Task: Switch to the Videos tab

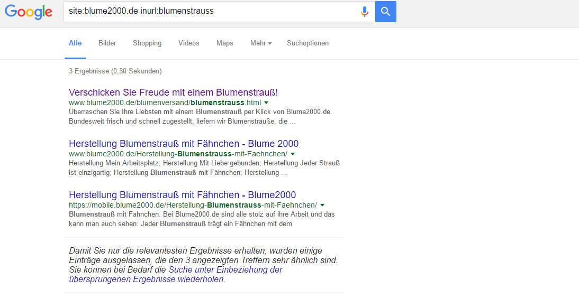Action: 188,43
